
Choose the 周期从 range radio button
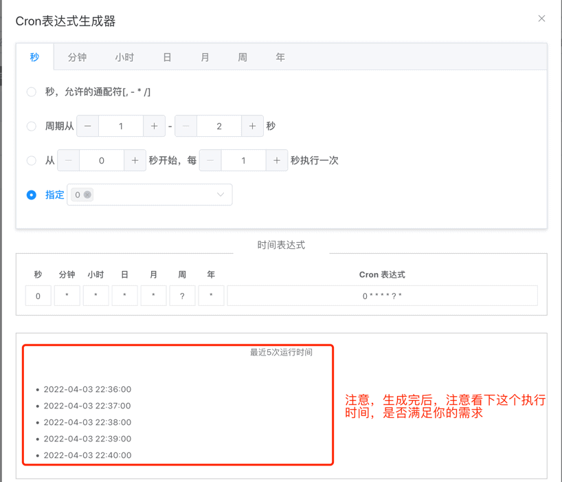(32, 127)
